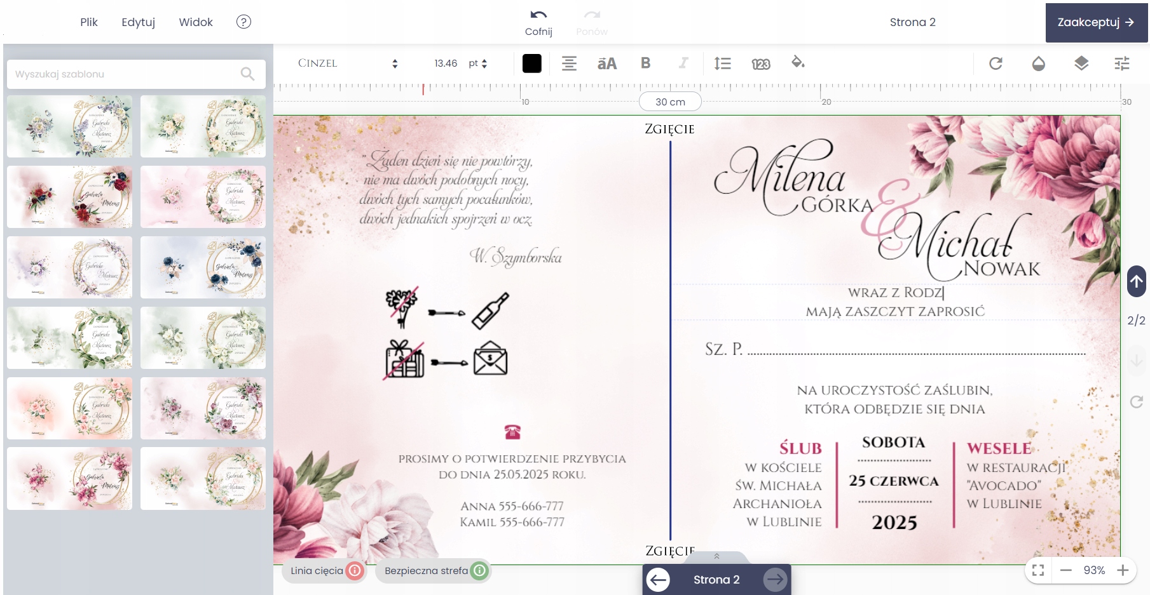Click the rotate icon in the toolbar
Screen dimensions: 1150x595
pyautogui.click(x=996, y=63)
